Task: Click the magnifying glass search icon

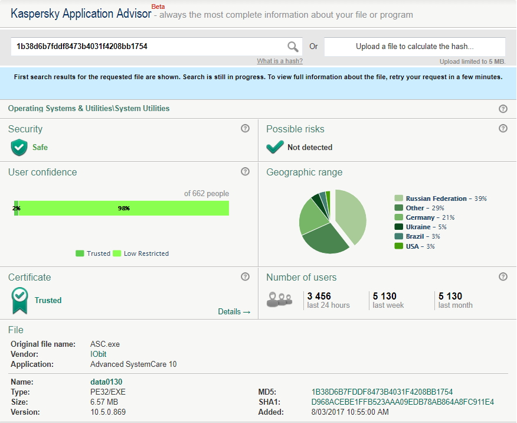Action: point(293,47)
